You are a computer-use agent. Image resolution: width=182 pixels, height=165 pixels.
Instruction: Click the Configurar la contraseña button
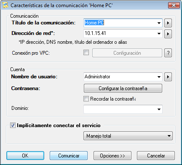click(123, 88)
